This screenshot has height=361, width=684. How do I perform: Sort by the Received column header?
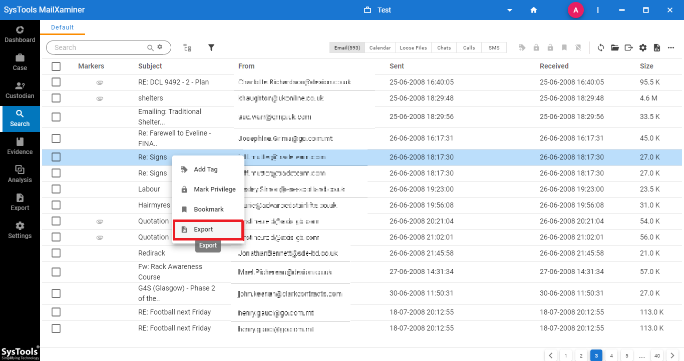click(554, 66)
